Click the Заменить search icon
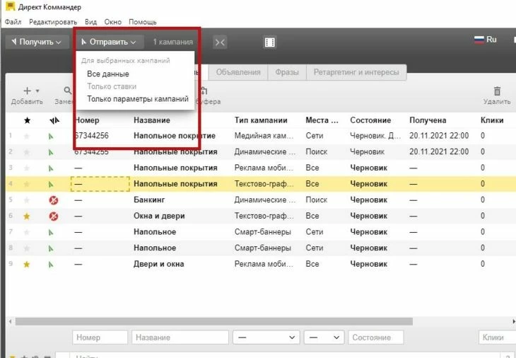Image resolution: width=516 pixels, height=358 pixels. pos(67,91)
